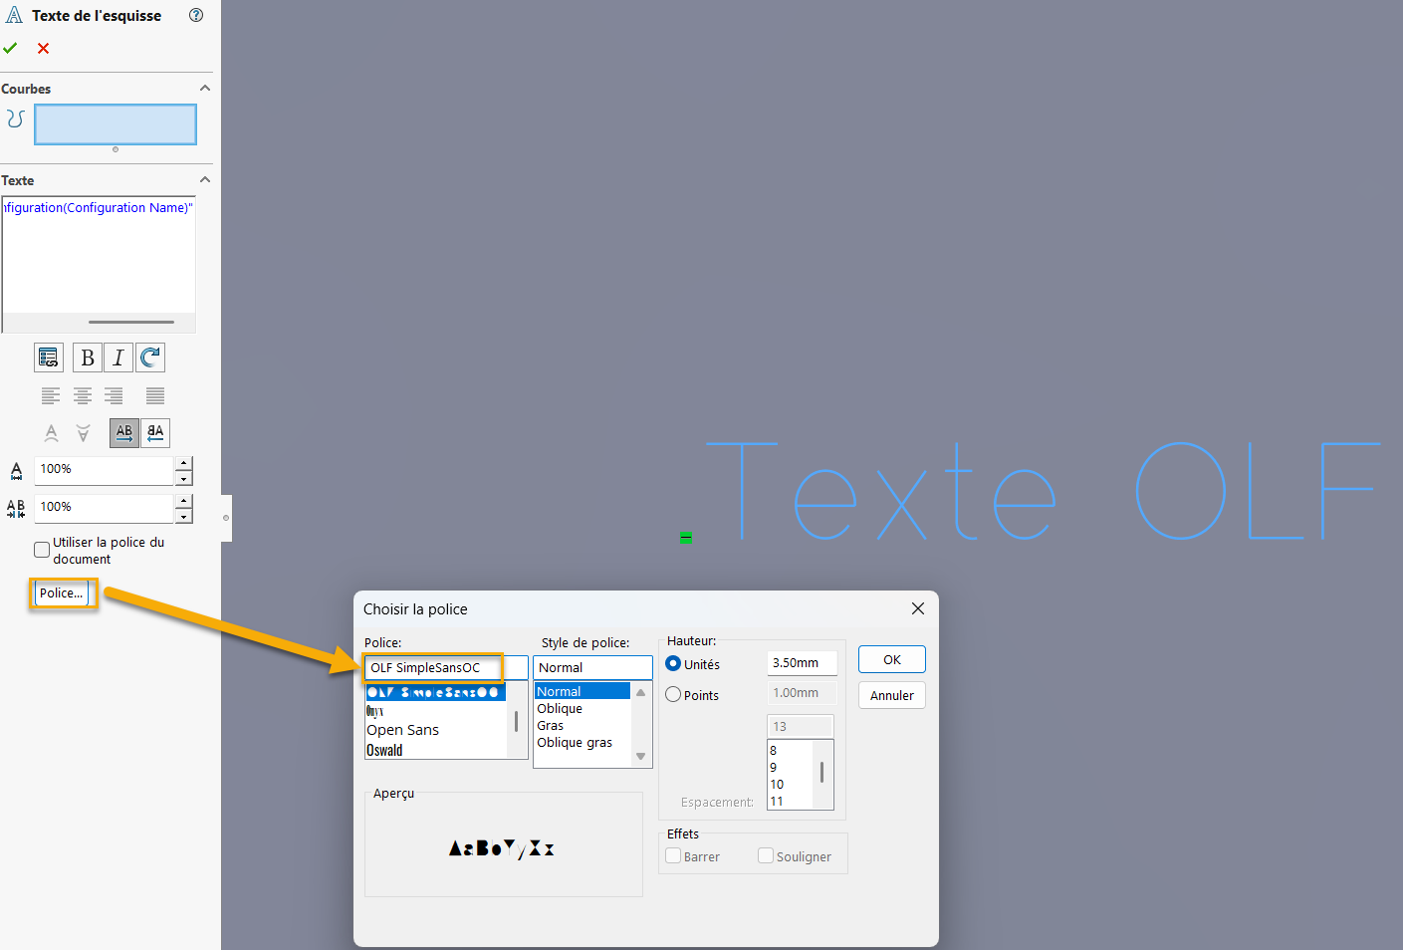The image size is (1403, 950).
Task: Cancel sketch text with red X
Action: 43,48
